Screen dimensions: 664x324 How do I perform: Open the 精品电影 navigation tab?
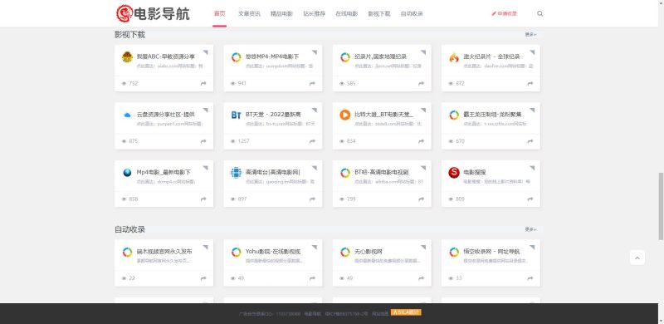[281, 13]
